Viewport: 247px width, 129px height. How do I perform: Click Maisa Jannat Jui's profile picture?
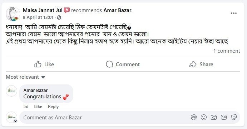coord(13,14)
